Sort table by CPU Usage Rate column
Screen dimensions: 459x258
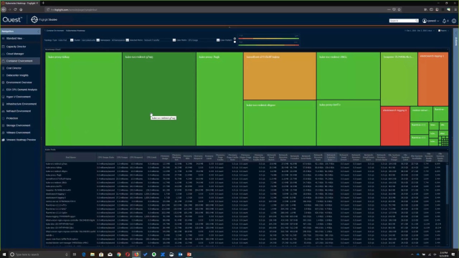pyautogui.click(x=106, y=158)
